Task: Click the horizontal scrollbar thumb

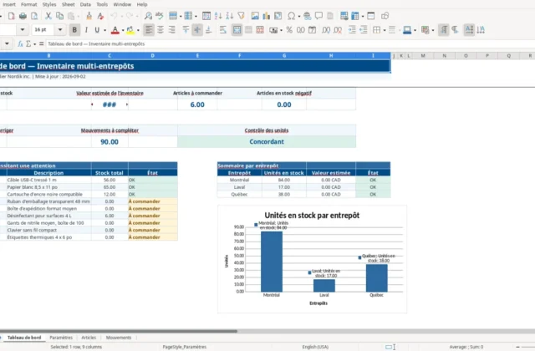Action: (119, 331)
